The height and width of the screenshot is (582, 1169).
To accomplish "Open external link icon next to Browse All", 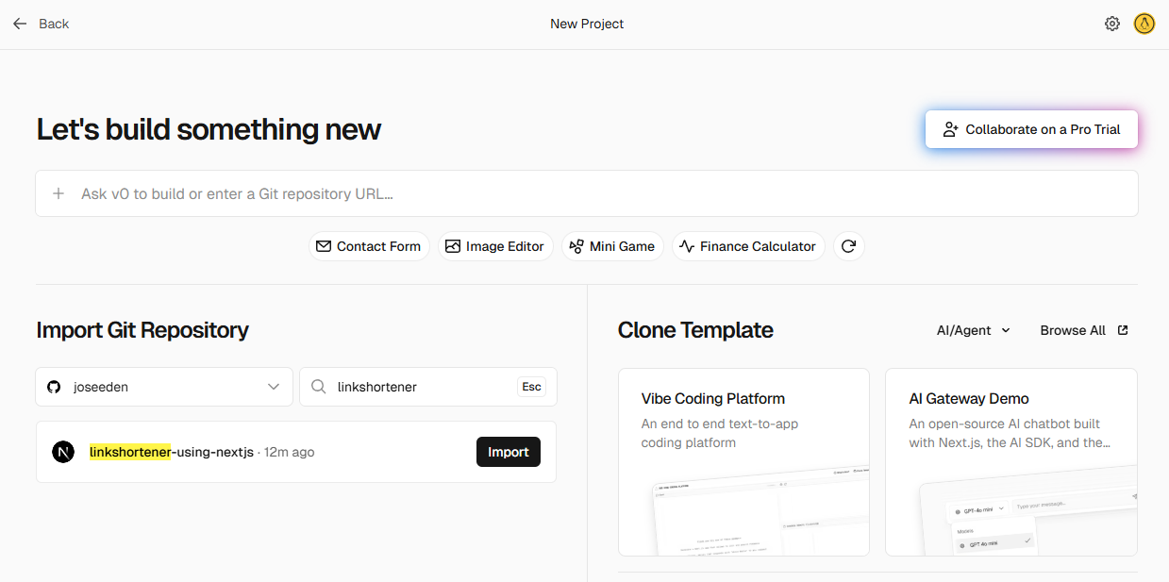I will coord(1123,330).
